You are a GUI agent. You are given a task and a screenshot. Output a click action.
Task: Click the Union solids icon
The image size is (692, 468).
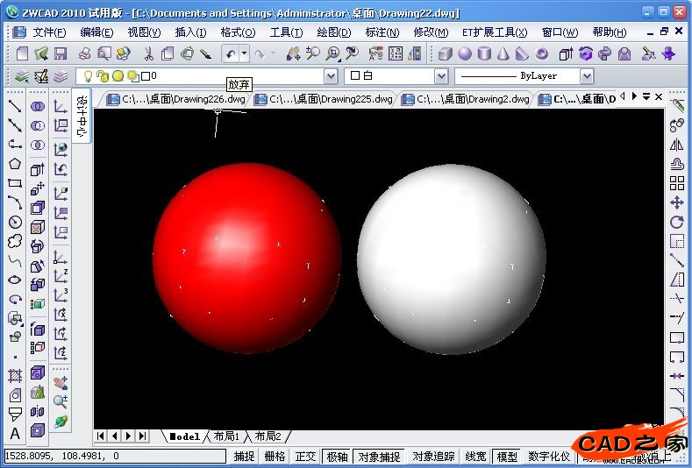[x=38, y=106]
